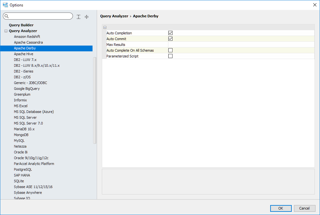Click the collapse all tree icon
This screenshot has width=320, height=215.
click(86, 17)
